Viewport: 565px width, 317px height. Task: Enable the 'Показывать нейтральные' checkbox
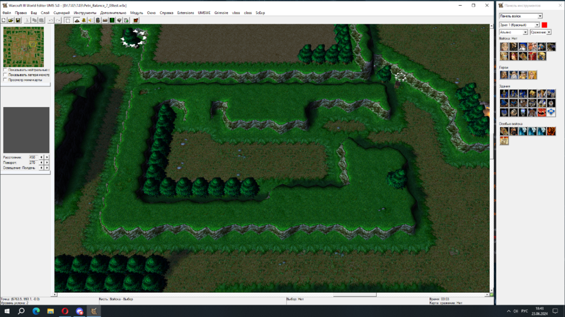coord(5,70)
